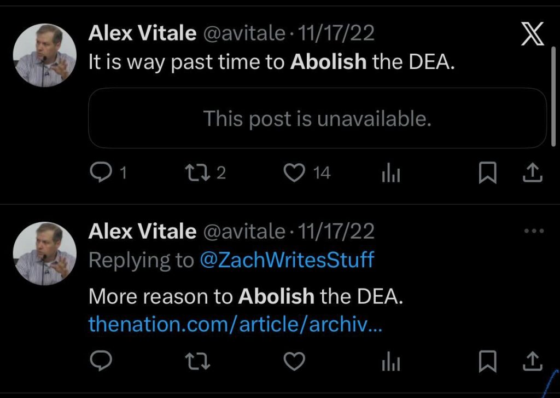Screen dimensions: 560x398
Task: Open the three-dot menu on second post
Action: click(x=533, y=231)
